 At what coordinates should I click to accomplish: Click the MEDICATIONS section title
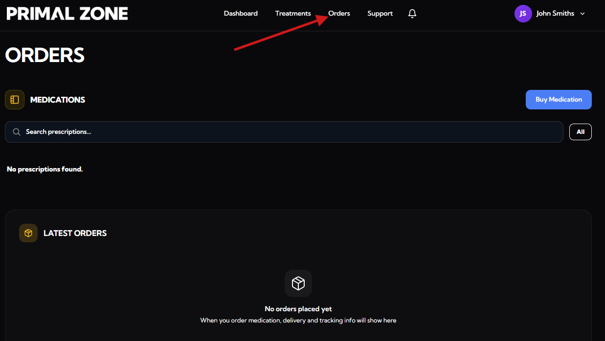[58, 100]
